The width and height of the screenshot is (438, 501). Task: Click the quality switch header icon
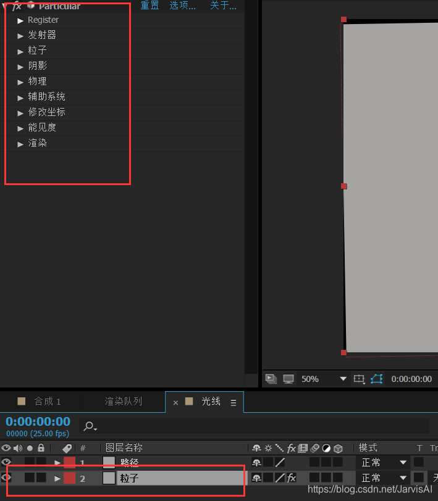(280, 448)
